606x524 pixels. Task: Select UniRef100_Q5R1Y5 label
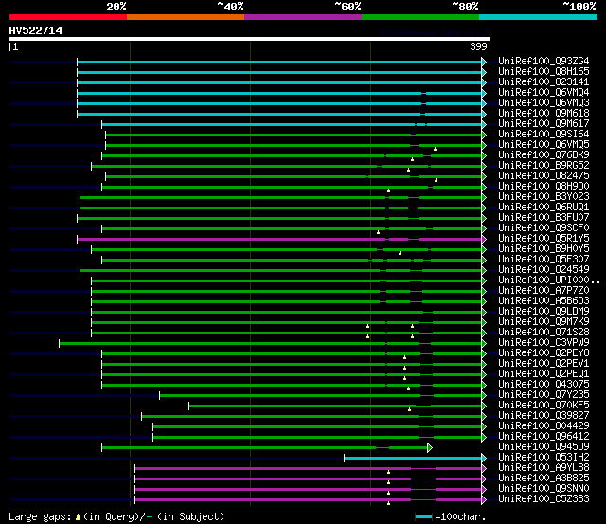click(544, 239)
